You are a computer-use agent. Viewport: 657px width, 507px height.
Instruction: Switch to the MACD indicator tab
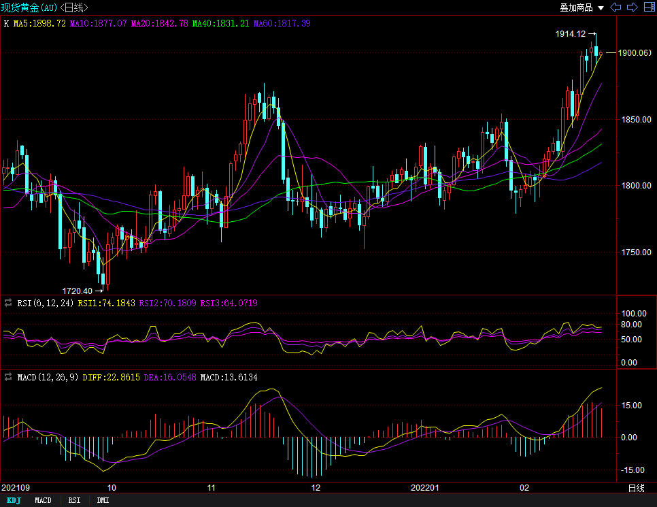(x=43, y=501)
